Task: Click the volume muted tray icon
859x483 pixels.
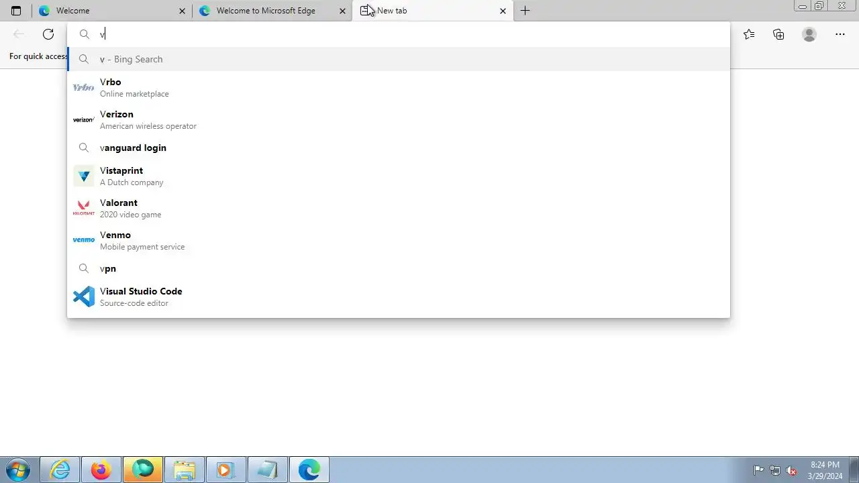Action: [x=791, y=470]
